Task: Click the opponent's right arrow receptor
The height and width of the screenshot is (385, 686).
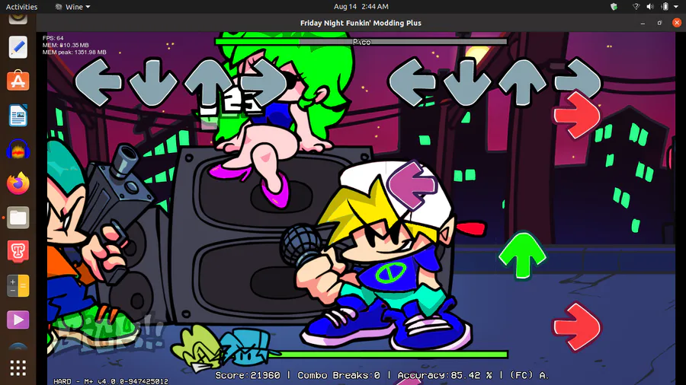Action: [264, 82]
